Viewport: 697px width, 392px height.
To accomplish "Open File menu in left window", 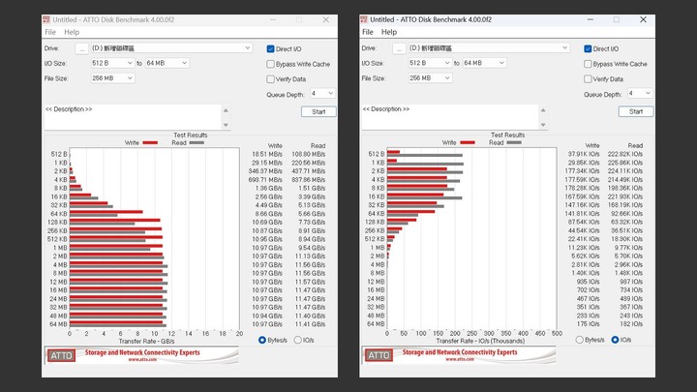I will 50,32.
